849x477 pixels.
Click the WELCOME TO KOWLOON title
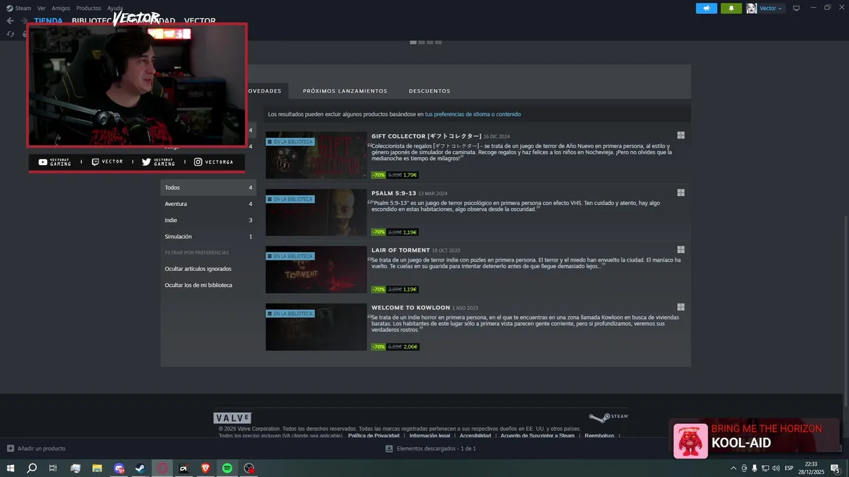click(411, 307)
